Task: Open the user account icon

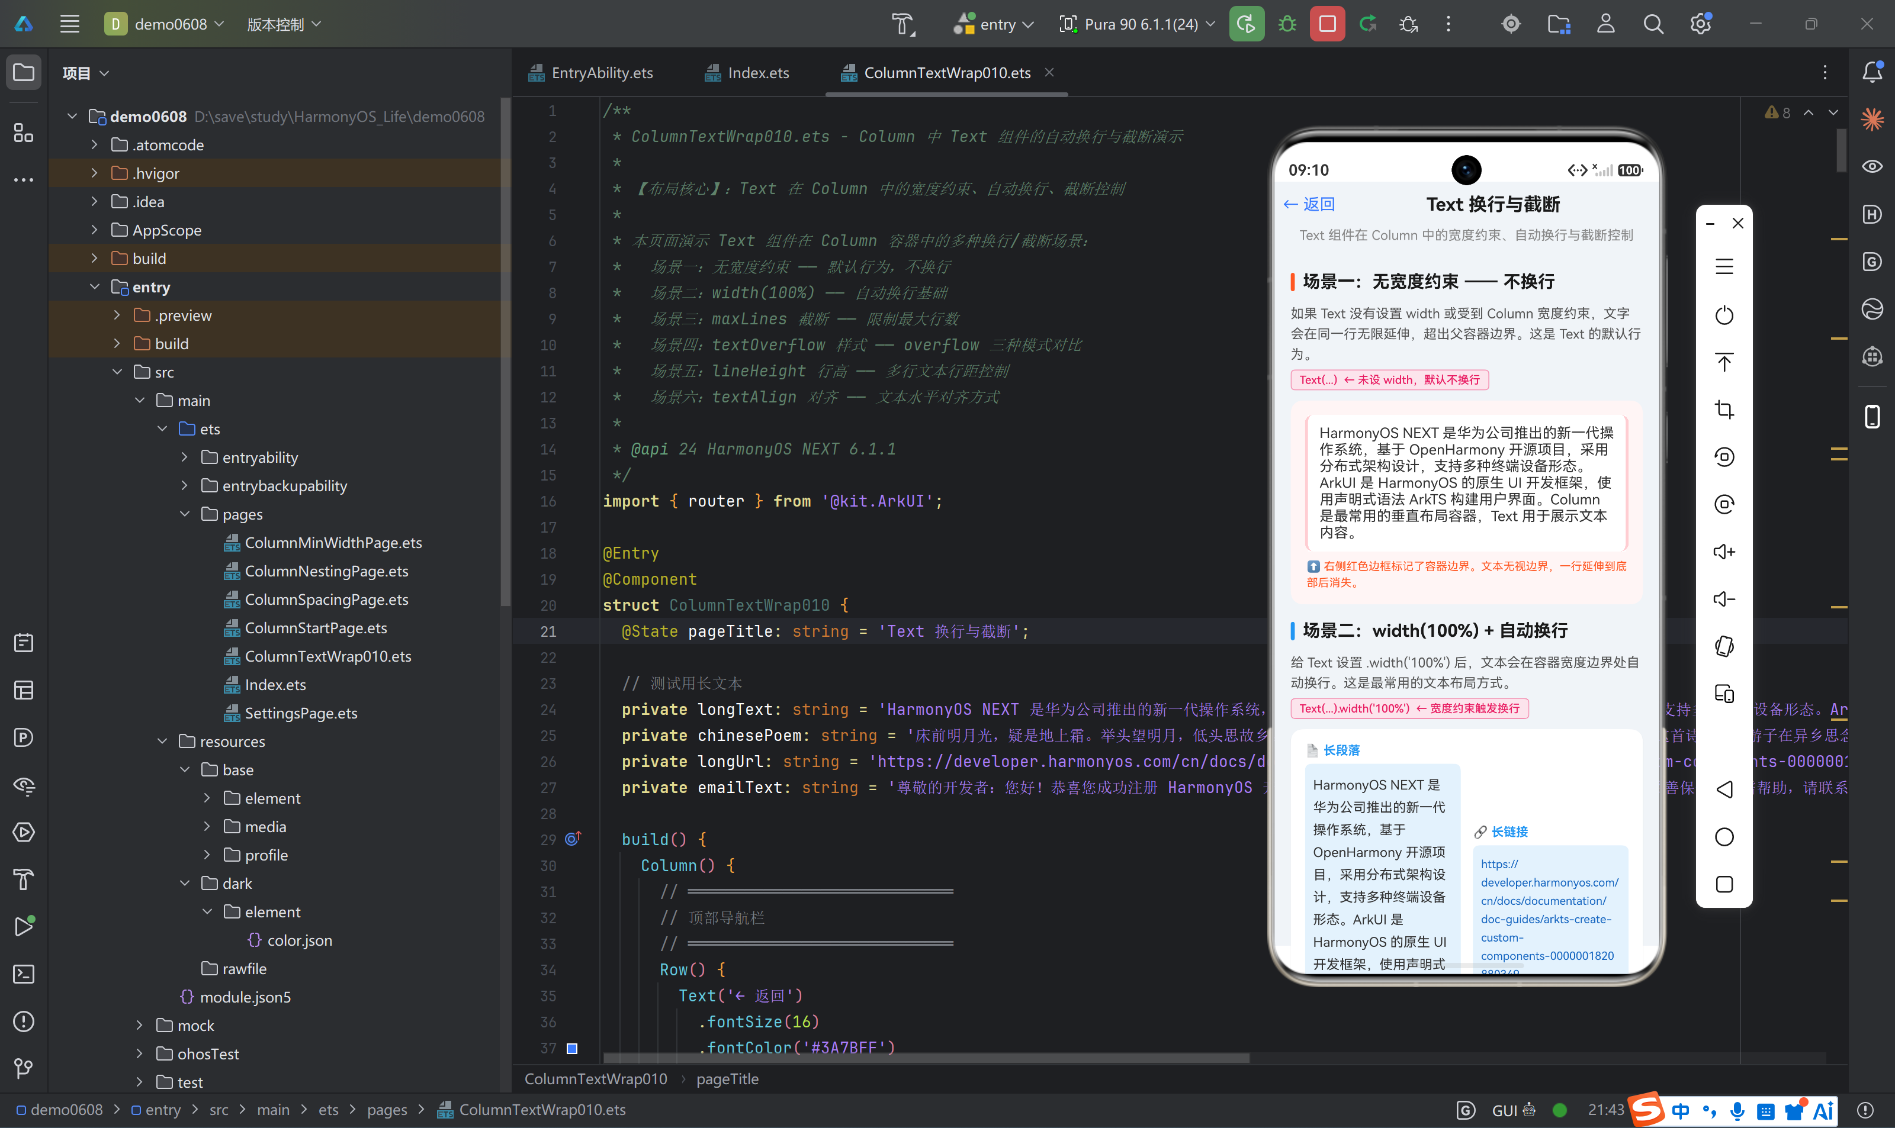Action: pos(1605,24)
